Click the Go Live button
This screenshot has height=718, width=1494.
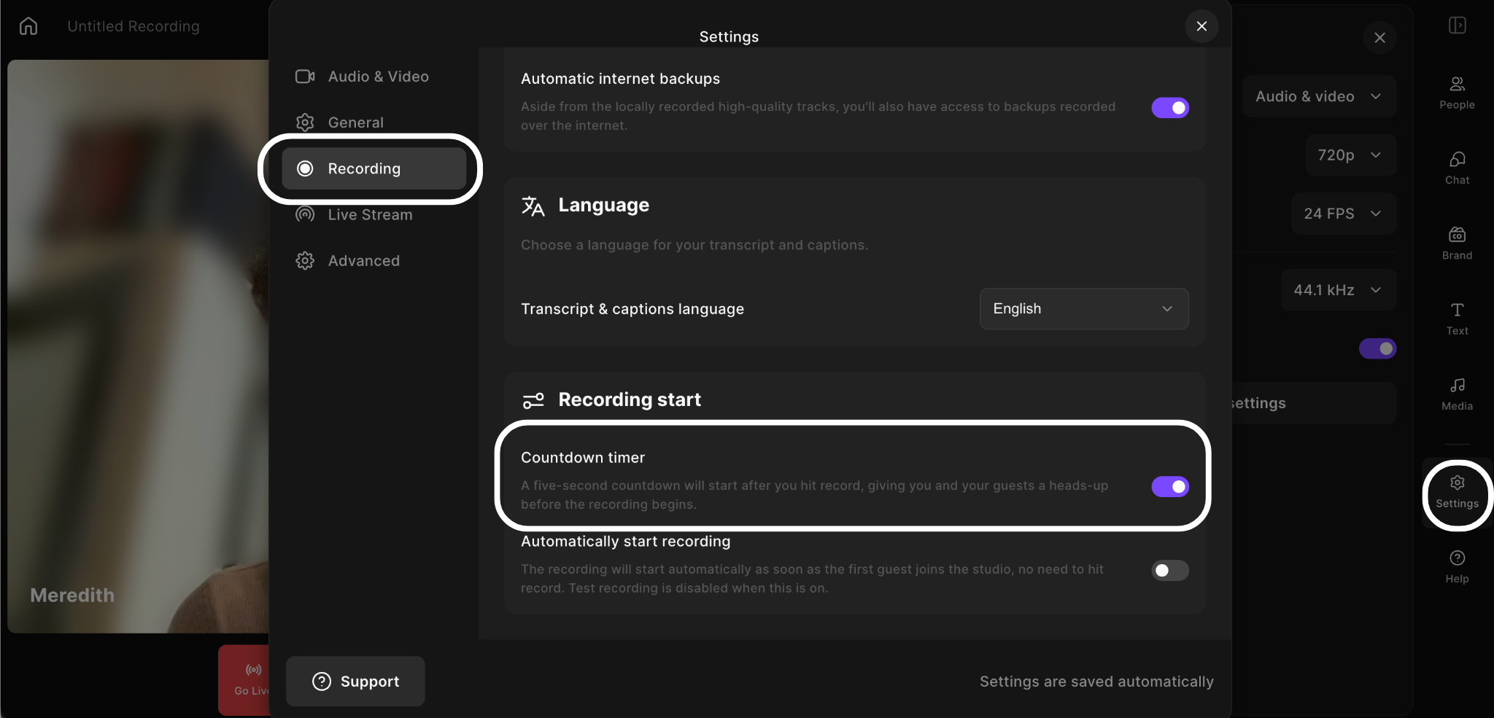[x=245, y=679]
